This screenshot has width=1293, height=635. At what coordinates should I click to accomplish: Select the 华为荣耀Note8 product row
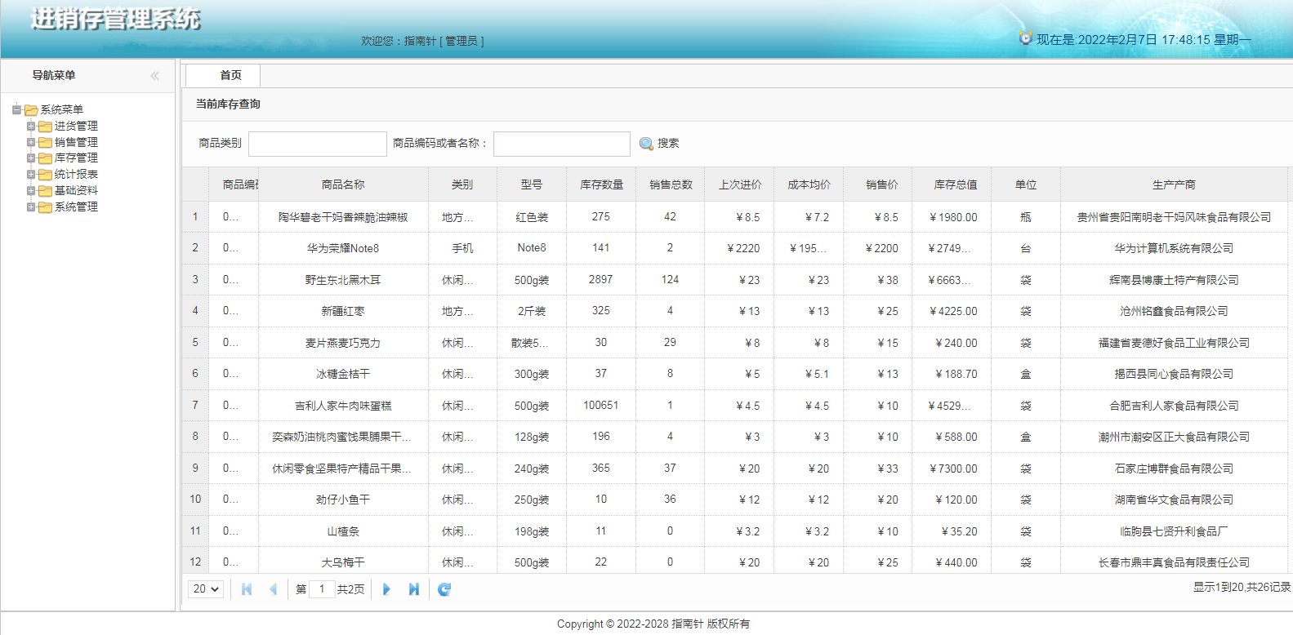(734, 248)
